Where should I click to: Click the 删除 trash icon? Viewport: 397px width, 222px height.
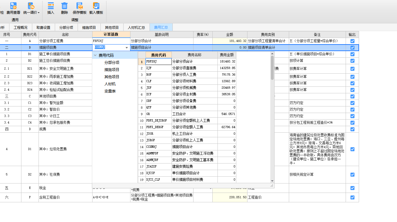[x=65, y=6]
